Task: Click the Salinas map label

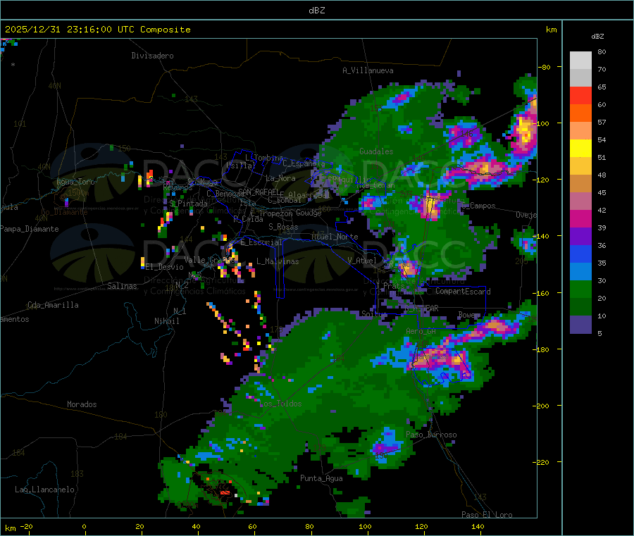Action: click(122, 286)
